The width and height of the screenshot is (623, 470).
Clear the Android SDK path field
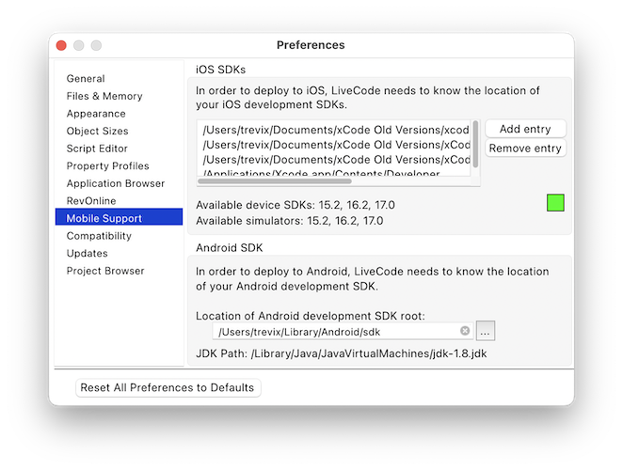(x=465, y=331)
